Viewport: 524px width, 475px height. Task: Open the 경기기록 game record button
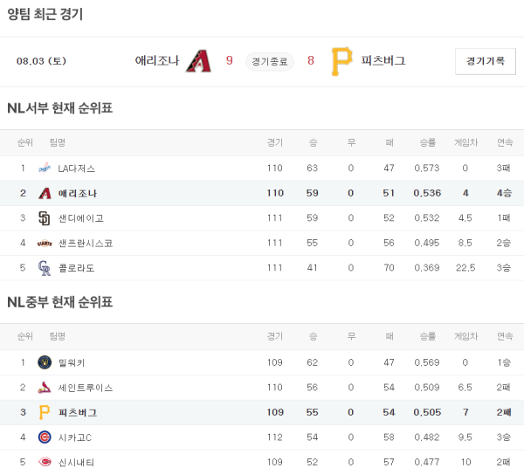[485, 61]
